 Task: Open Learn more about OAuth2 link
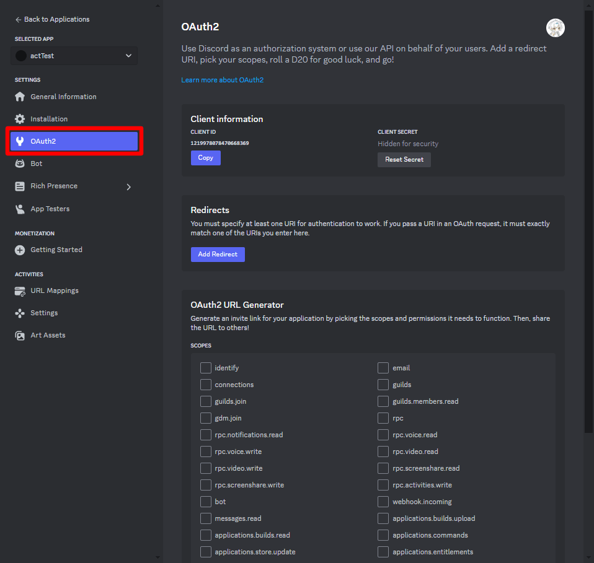tap(223, 80)
